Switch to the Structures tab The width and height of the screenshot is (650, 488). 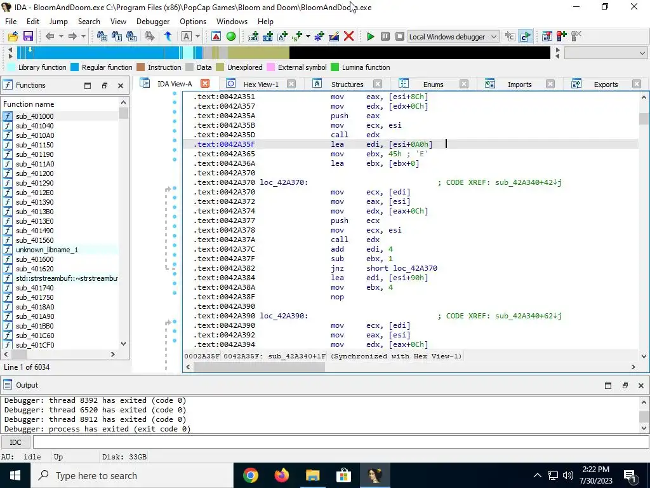click(347, 85)
